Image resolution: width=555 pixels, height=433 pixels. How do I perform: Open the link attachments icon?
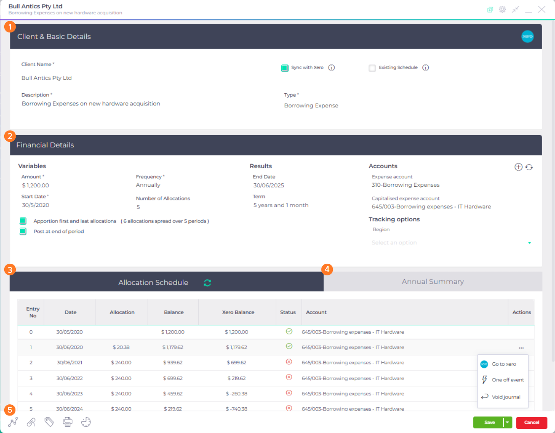click(x=31, y=422)
